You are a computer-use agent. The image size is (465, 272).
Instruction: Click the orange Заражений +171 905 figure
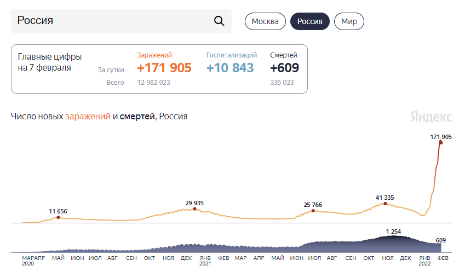click(x=164, y=68)
